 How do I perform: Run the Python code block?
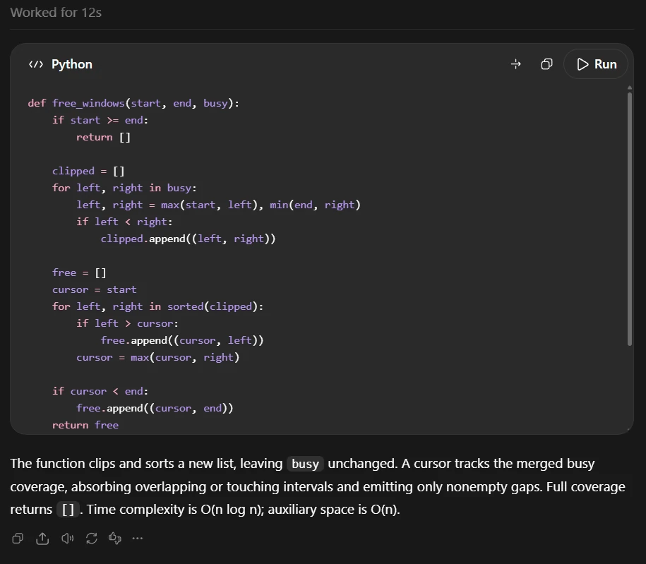point(596,64)
